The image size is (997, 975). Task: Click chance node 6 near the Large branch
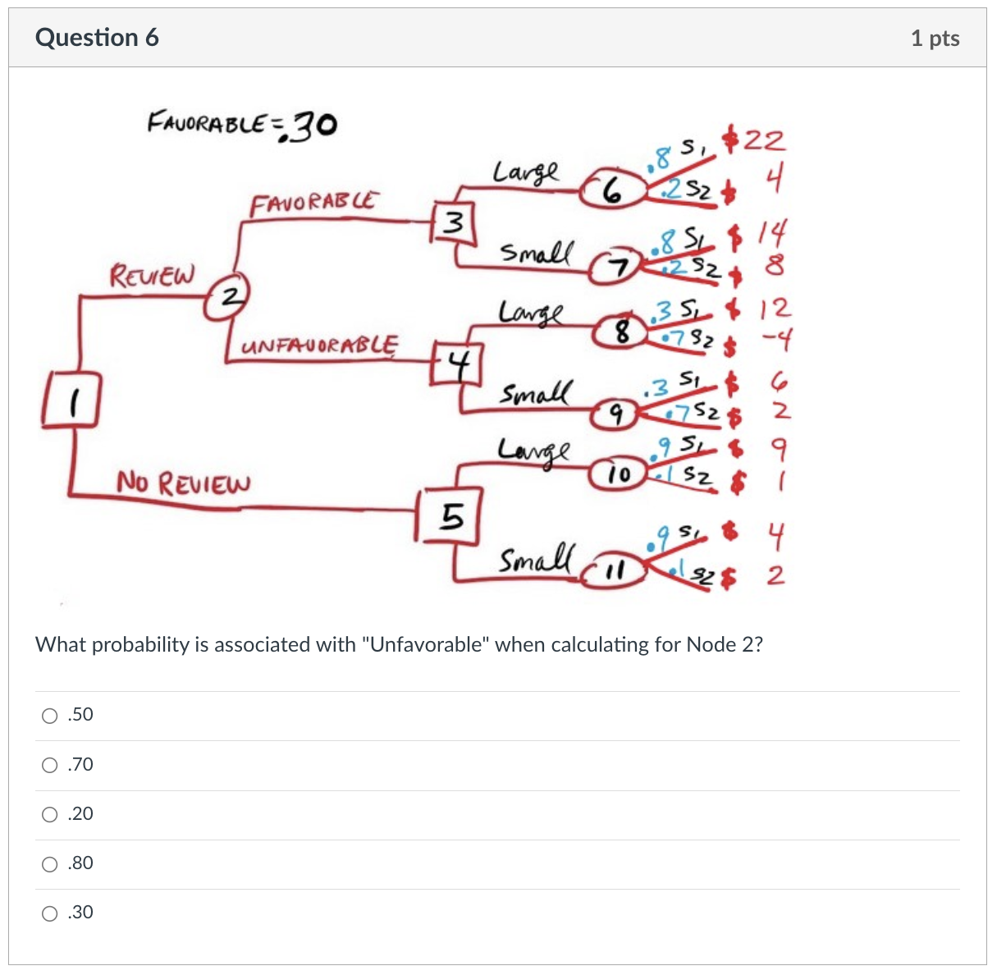pyautogui.click(x=611, y=187)
